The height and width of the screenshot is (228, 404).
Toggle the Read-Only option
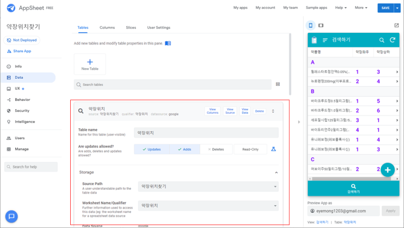pyautogui.click(x=250, y=149)
